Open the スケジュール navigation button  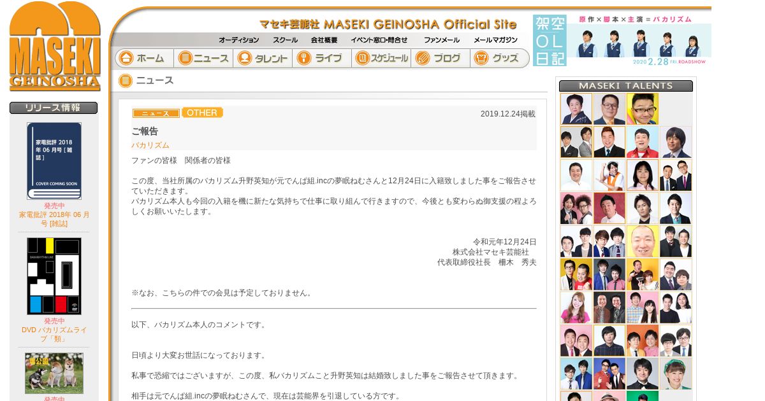(x=381, y=58)
